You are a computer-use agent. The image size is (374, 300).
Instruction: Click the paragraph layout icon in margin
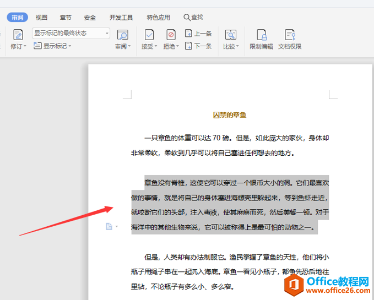click(x=109, y=226)
